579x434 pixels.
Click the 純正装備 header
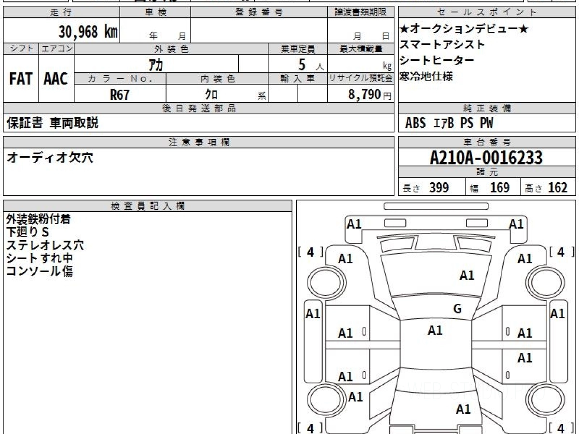(487, 108)
